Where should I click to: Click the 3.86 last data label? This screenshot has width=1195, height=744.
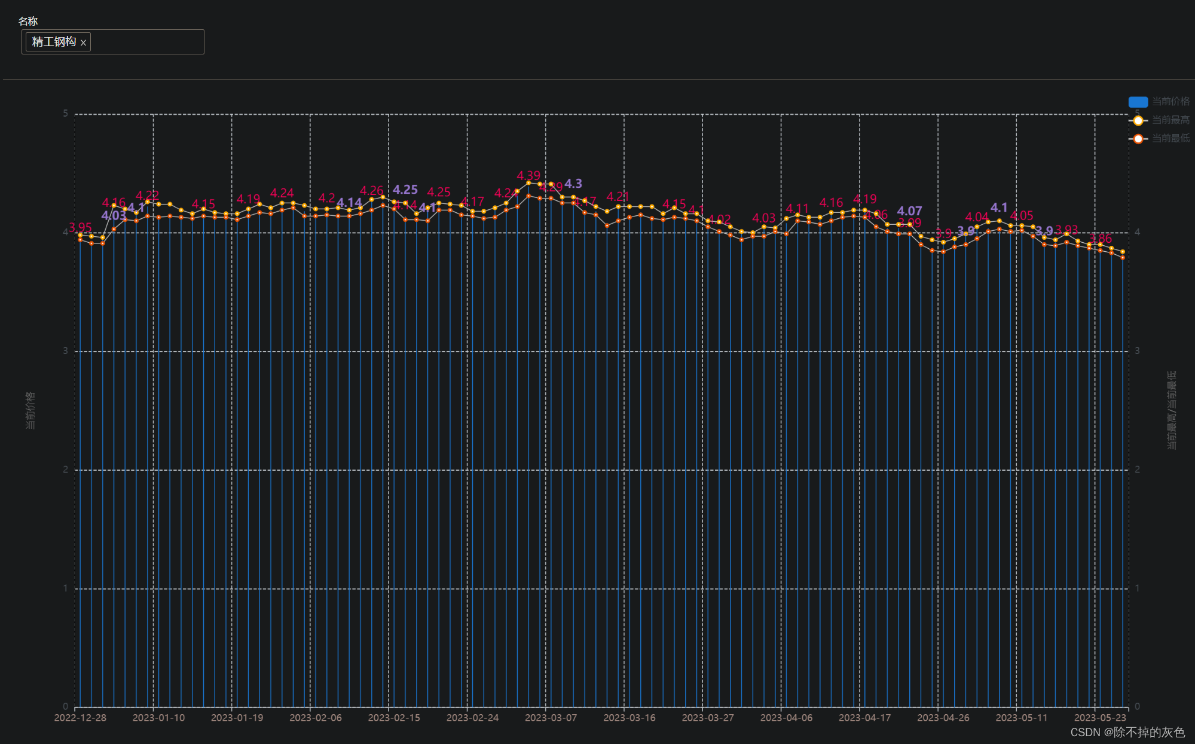point(1101,239)
